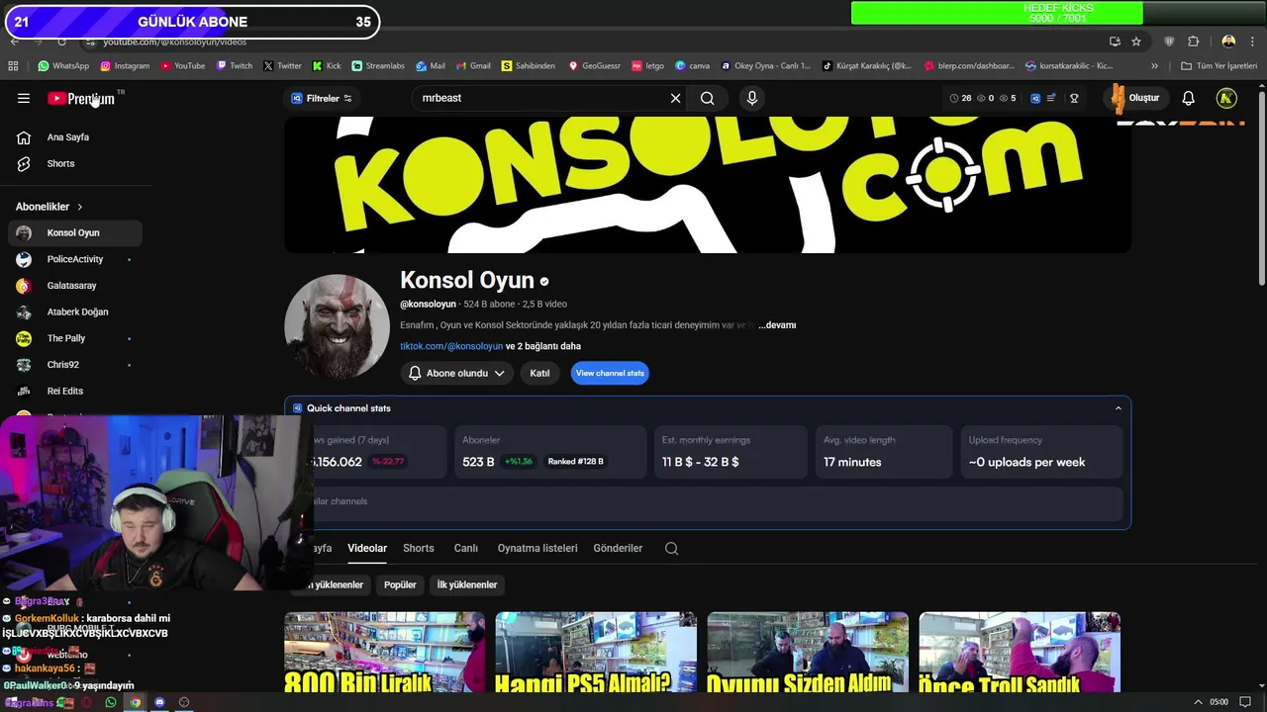This screenshot has height=712, width=1267.
Task: Click the Oluştur create button
Action: click(x=1135, y=98)
